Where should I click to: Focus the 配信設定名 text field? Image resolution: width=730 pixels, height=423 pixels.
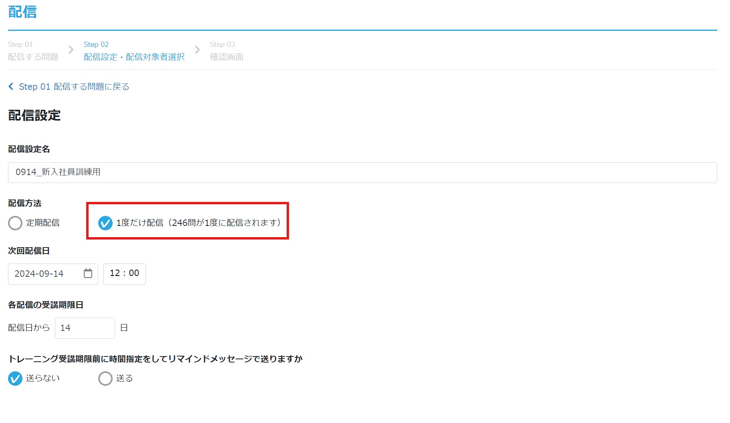pyautogui.click(x=362, y=173)
